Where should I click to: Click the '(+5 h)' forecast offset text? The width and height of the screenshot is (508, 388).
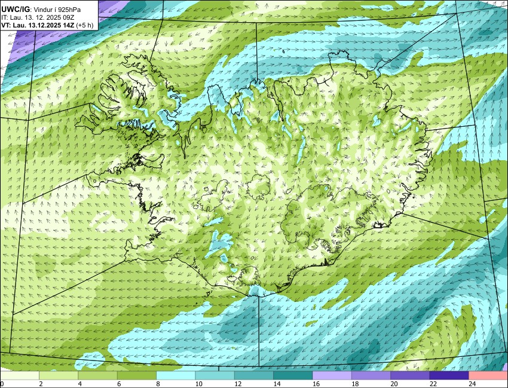click(x=84, y=25)
